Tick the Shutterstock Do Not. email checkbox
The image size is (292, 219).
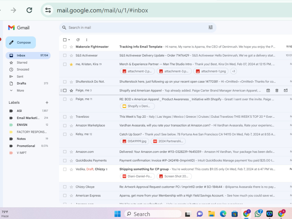pyautogui.click(x=65, y=82)
